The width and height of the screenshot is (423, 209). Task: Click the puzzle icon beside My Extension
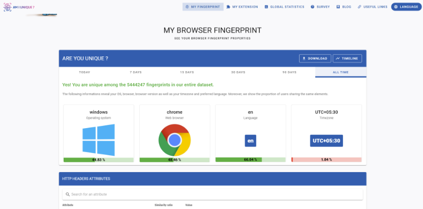pyautogui.click(x=228, y=7)
